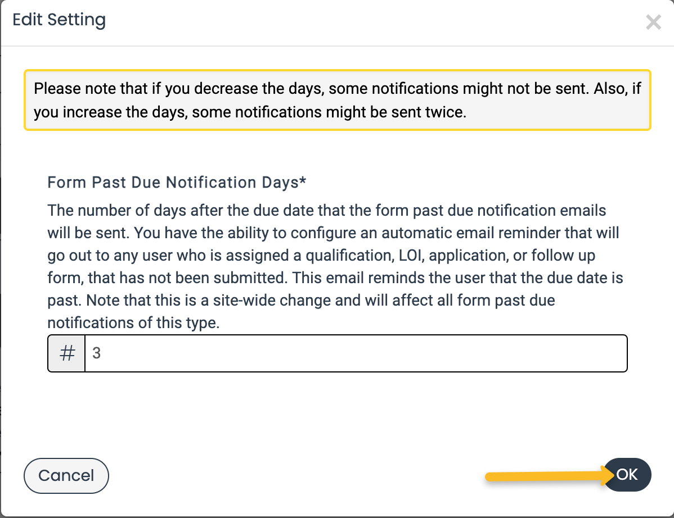Select the Edit Setting dialog title
The image size is (674, 518).
pos(59,20)
